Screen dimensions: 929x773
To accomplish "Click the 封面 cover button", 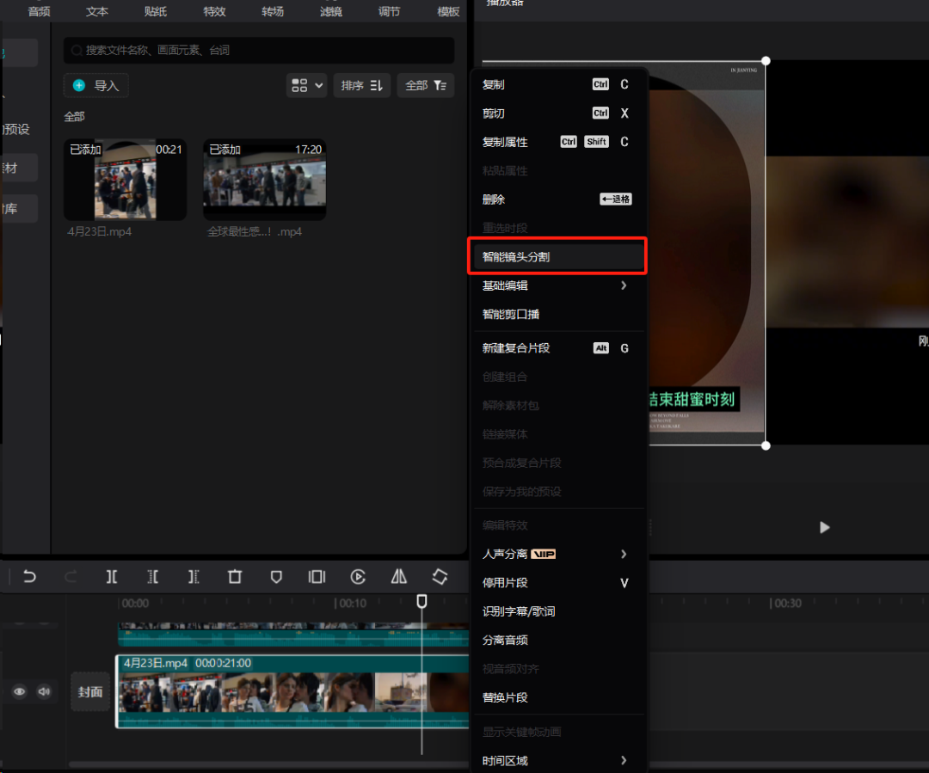I will tap(90, 692).
